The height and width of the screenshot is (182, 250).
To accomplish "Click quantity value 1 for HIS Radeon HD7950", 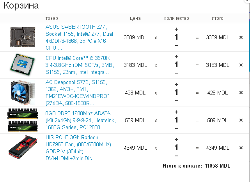I will (x=176, y=147).
